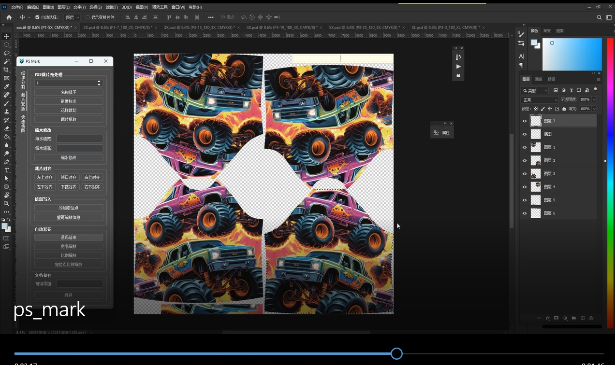Click the 角度校准 button in PS Mark
Image resolution: width=615 pixels, height=365 pixels.
click(x=69, y=101)
